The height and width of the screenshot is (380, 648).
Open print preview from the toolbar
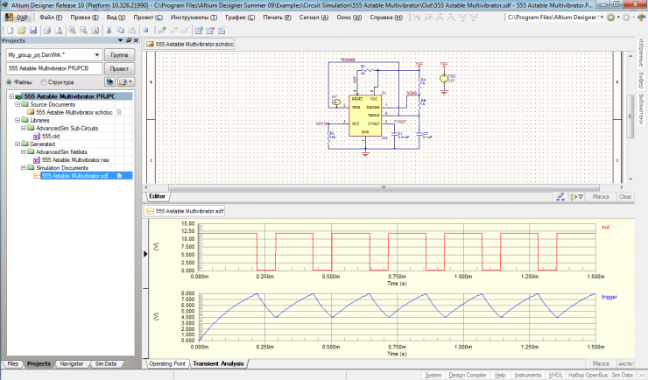tap(59, 31)
